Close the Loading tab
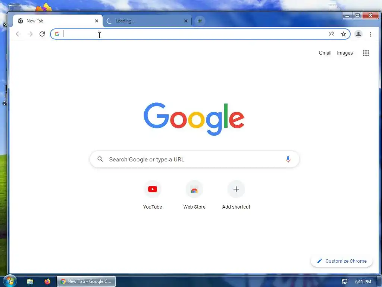Viewport: 382px width, 287px height. pos(186,21)
